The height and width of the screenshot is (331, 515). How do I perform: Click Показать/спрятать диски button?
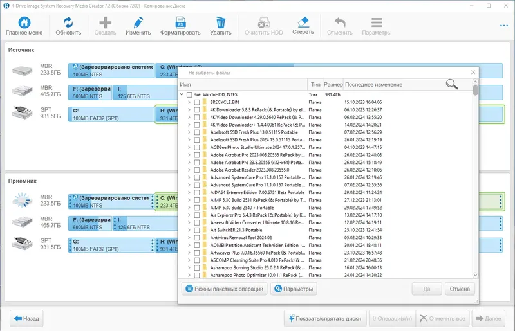[325, 318]
